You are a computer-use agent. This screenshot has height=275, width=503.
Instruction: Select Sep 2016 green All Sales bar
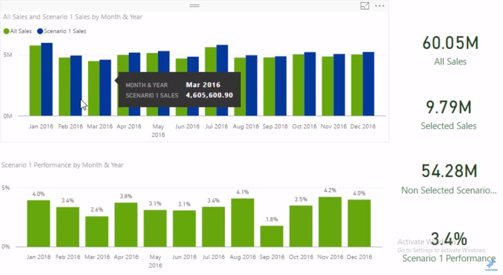click(x=269, y=87)
